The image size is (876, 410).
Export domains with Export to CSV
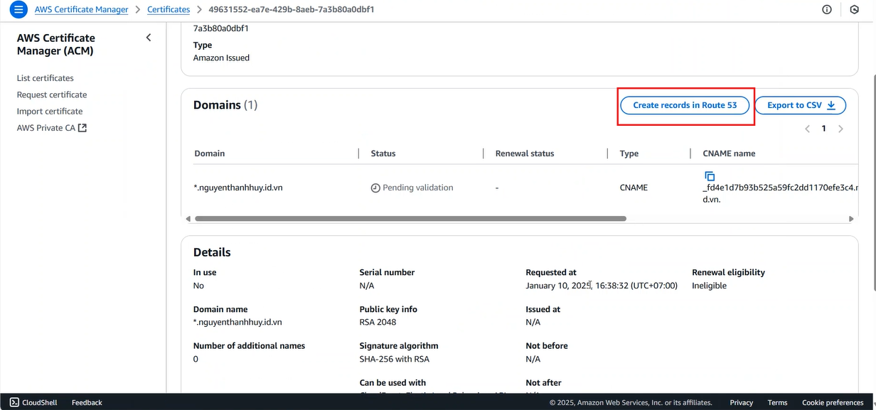click(801, 105)
